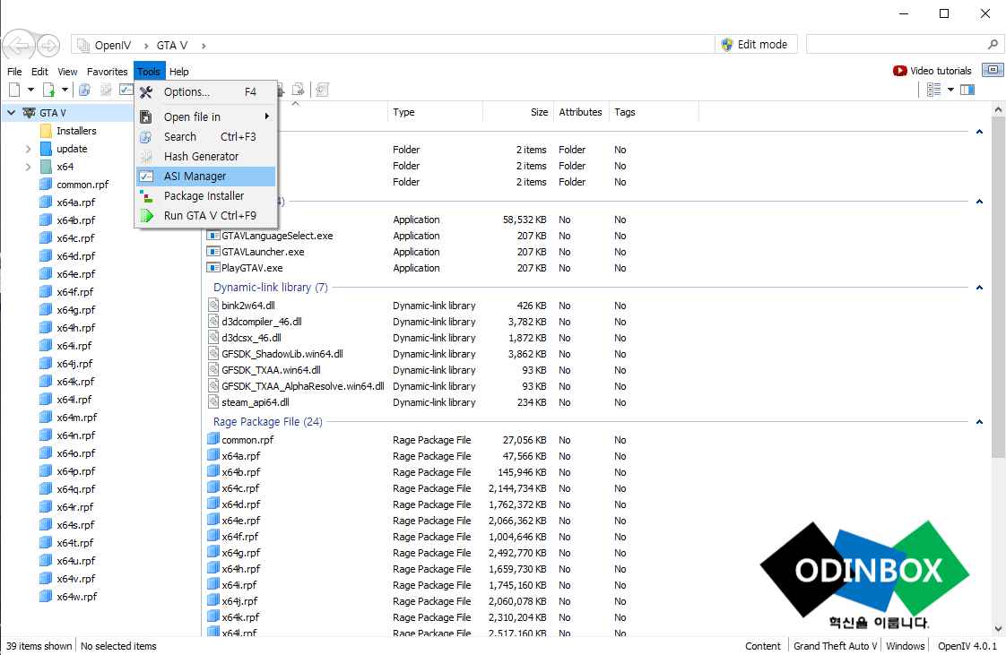The height and width of the screenshot is (655, 1006).
Task: Click the Dynamic-link library (7) group header
Action: (270, 287)
